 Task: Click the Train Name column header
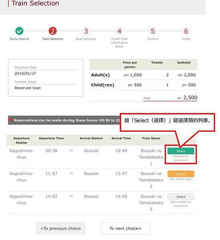pos(151,138)
